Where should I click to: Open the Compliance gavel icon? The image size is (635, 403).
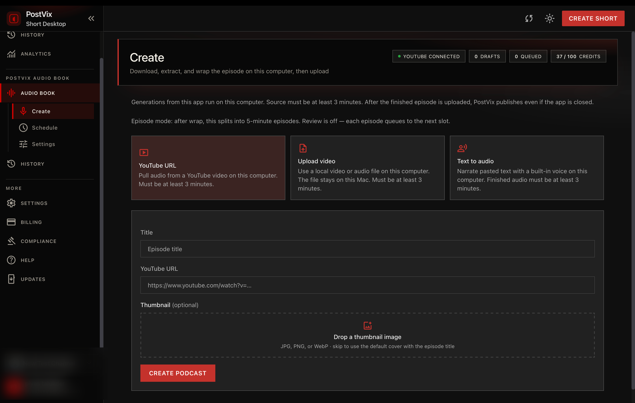pyautogui.click(x=11, y=241)
